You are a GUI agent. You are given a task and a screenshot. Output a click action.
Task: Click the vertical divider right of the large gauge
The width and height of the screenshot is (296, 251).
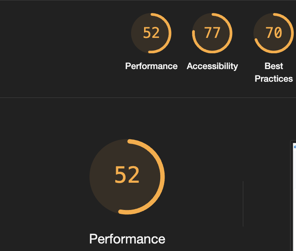click(243, 204)
